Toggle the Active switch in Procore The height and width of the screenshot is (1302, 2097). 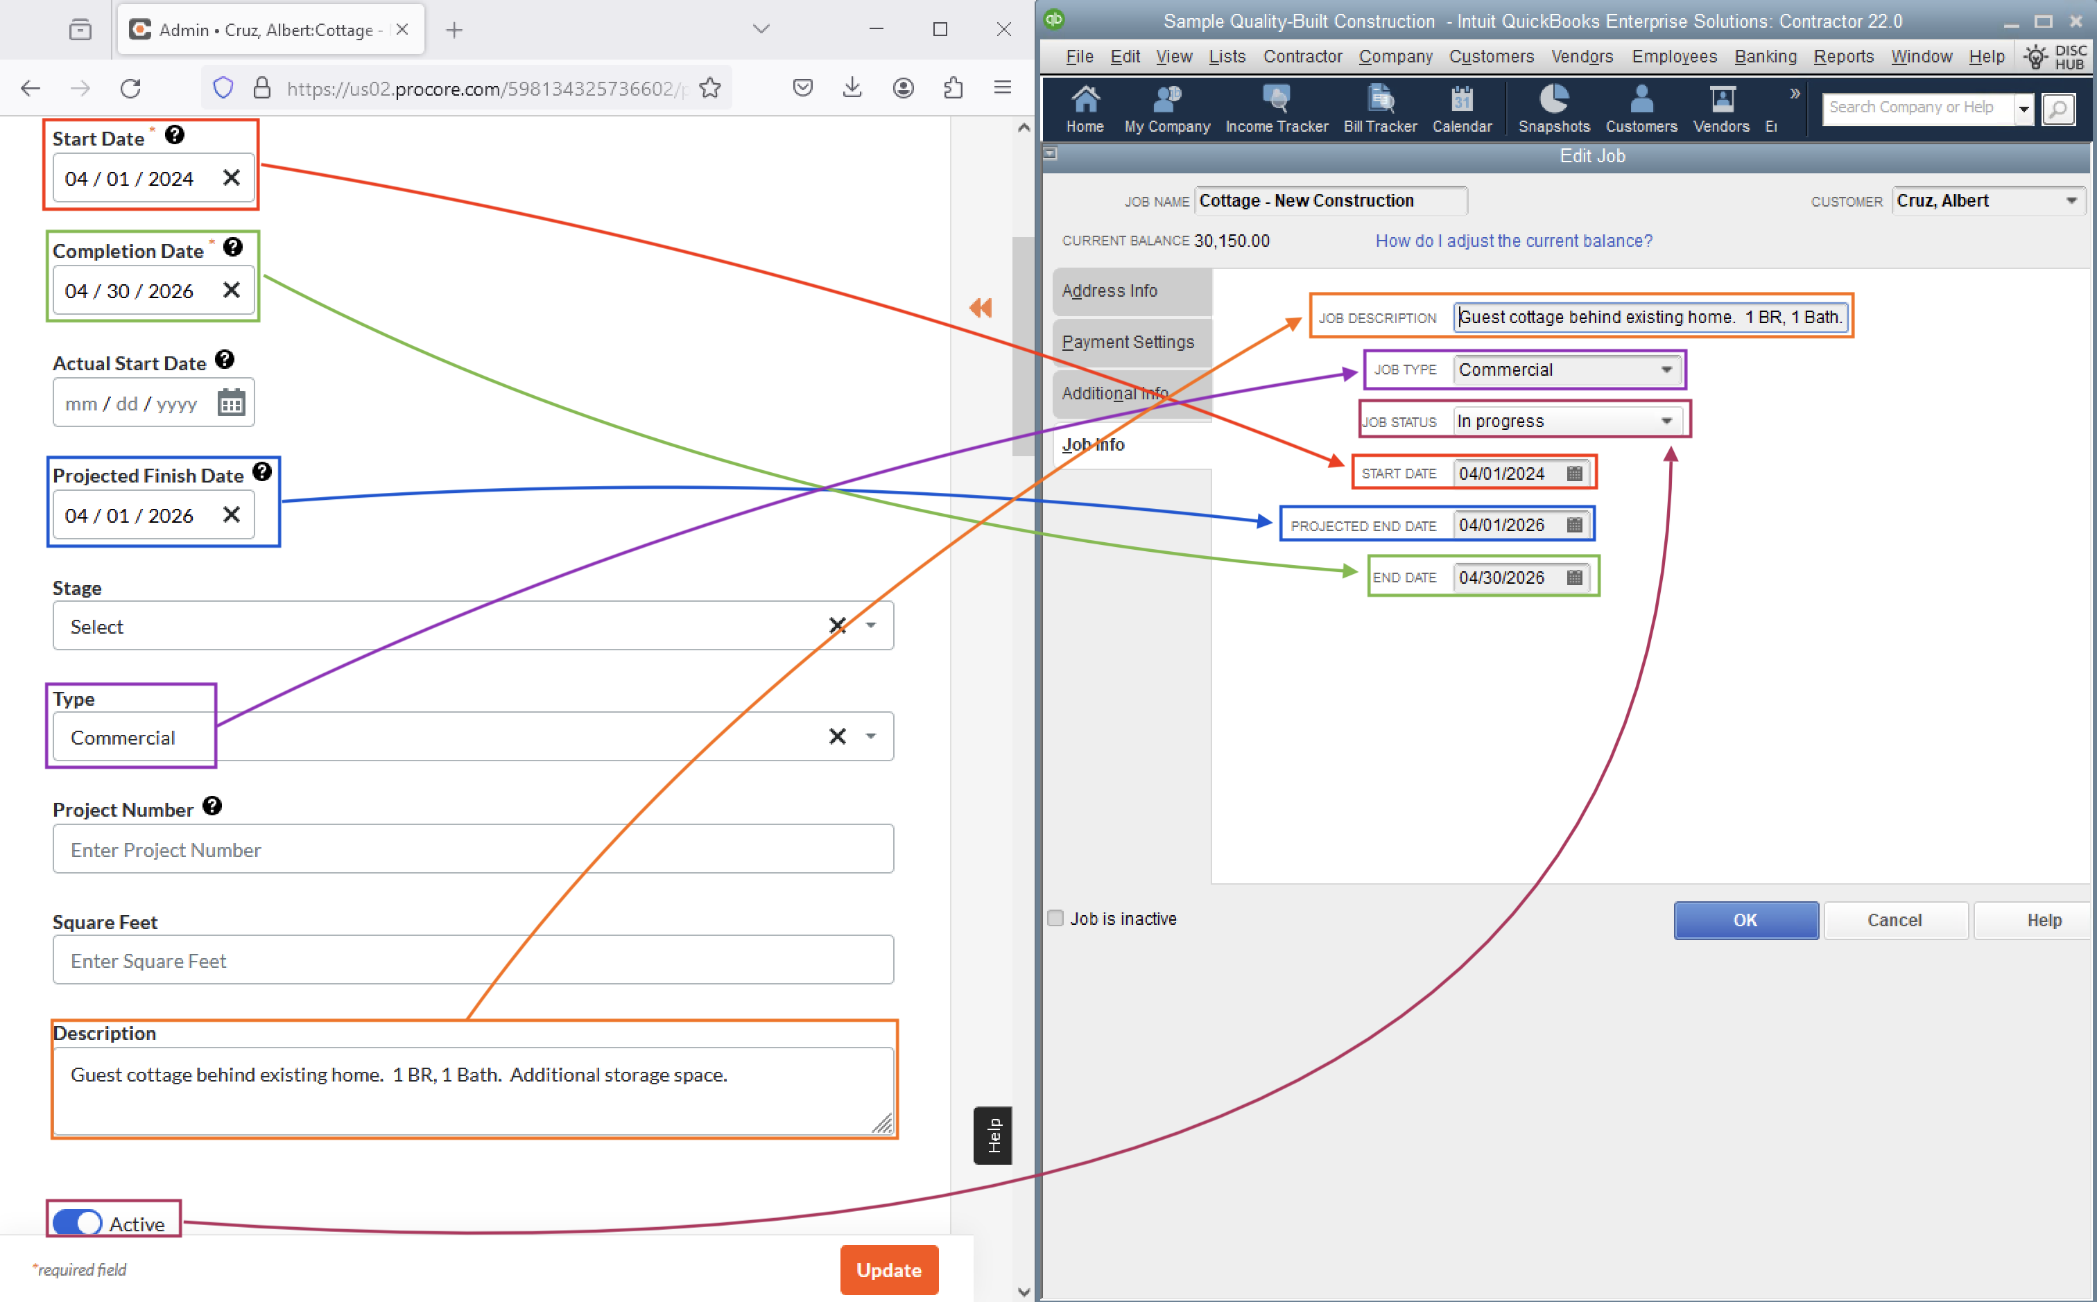tap(76, 1219)
